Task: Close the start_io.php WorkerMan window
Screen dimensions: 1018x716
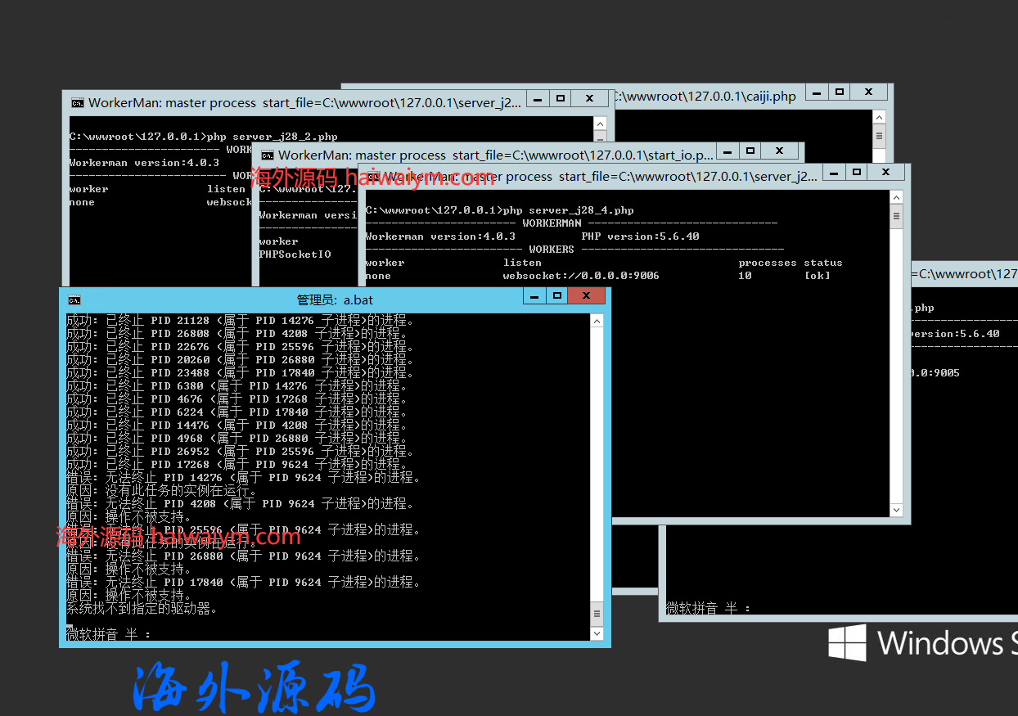Action: [779, 151]
